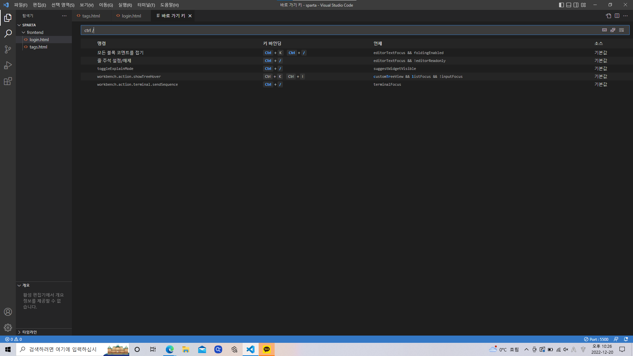Open the feedback icon in status bar
The image size is (633, 356).
[x=616, y=339]
